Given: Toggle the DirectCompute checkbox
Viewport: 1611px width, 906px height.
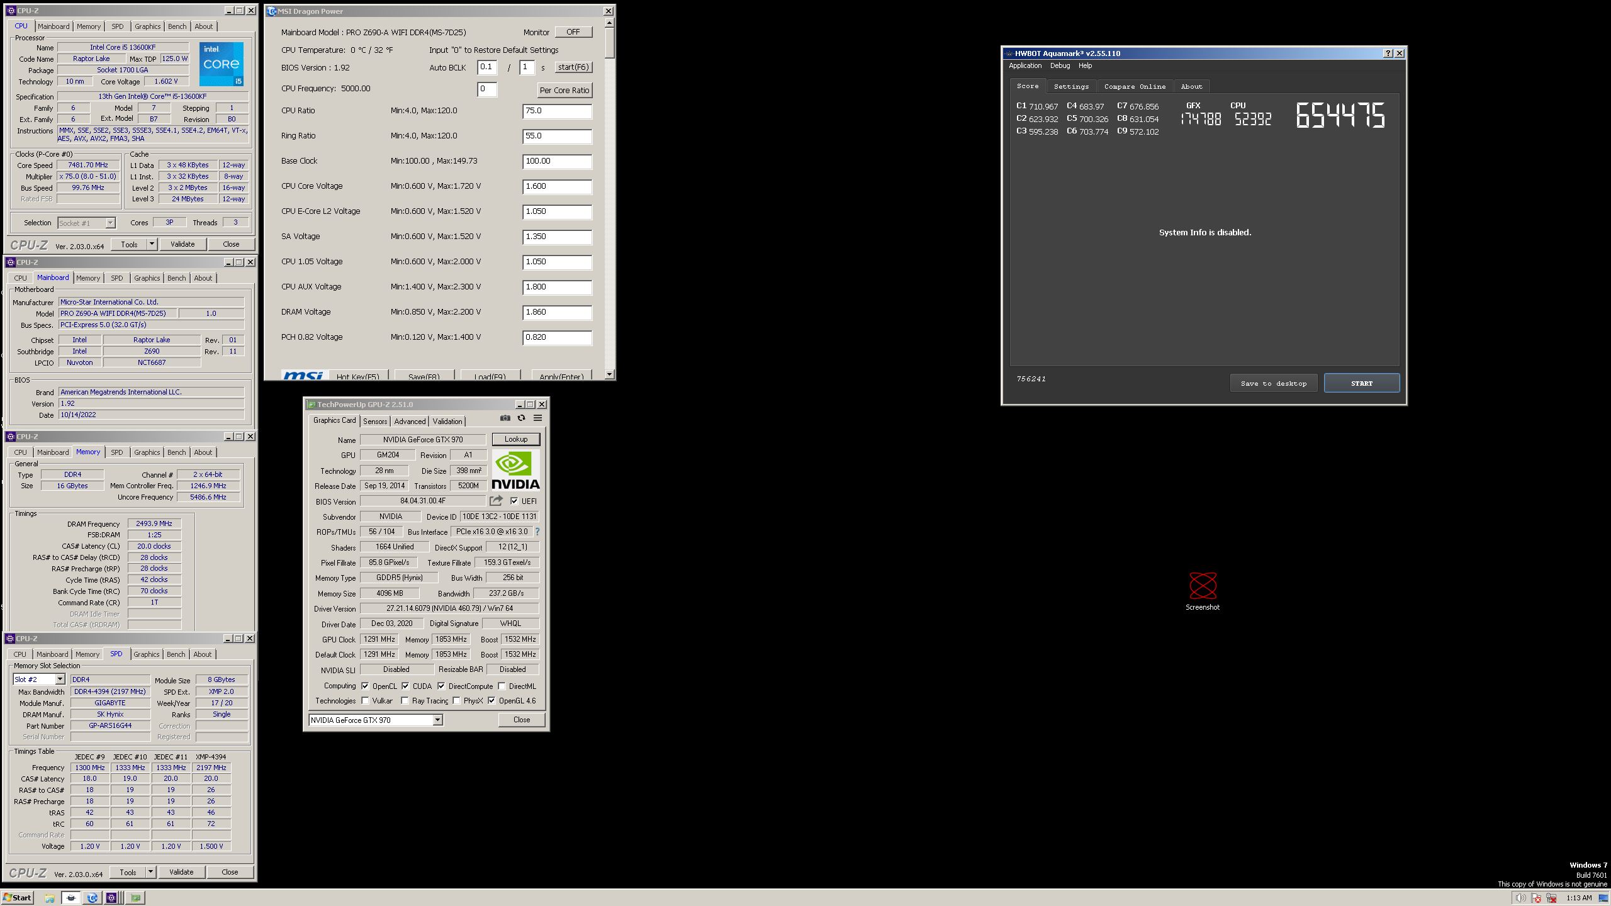Looking at the screenshot, I should 441,686.
